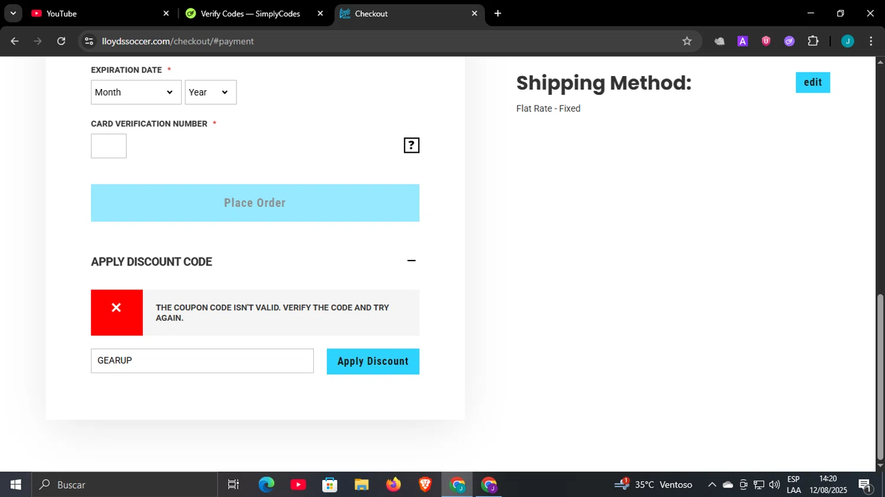Click the Place Order button
Viewport: 885px width, 497px height.
255,203
